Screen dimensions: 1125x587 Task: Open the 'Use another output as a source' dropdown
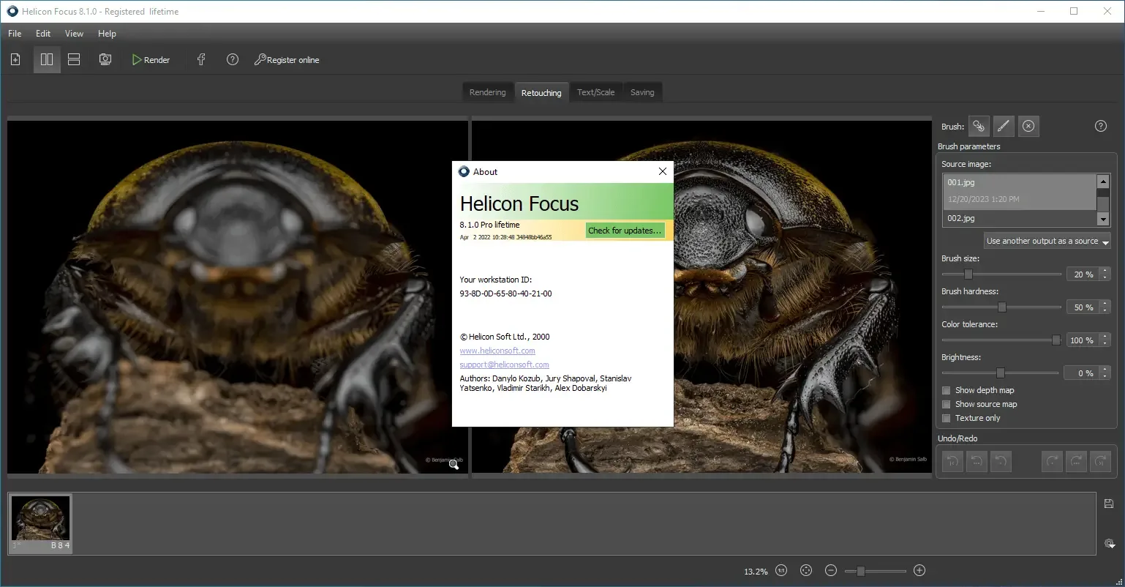click(1047, 241)
